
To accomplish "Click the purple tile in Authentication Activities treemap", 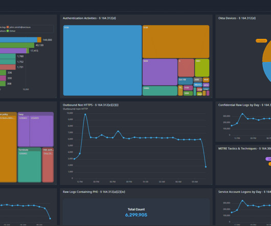I will (x=160, y=72).
